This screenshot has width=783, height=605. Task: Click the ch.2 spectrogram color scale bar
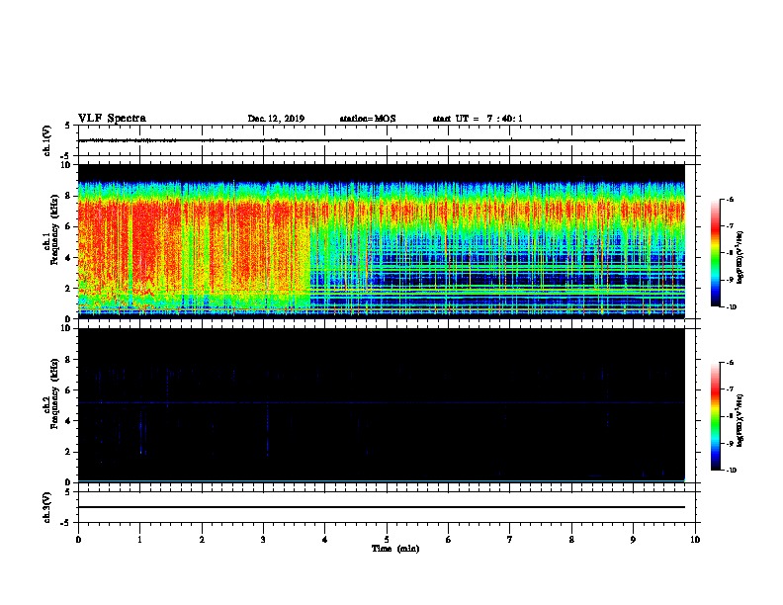(716, 416)
